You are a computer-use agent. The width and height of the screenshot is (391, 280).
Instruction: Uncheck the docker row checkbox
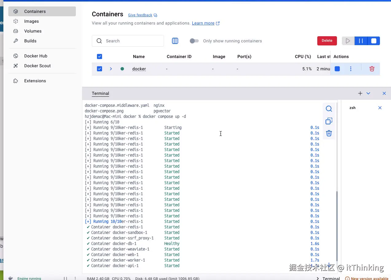[100, 69]
